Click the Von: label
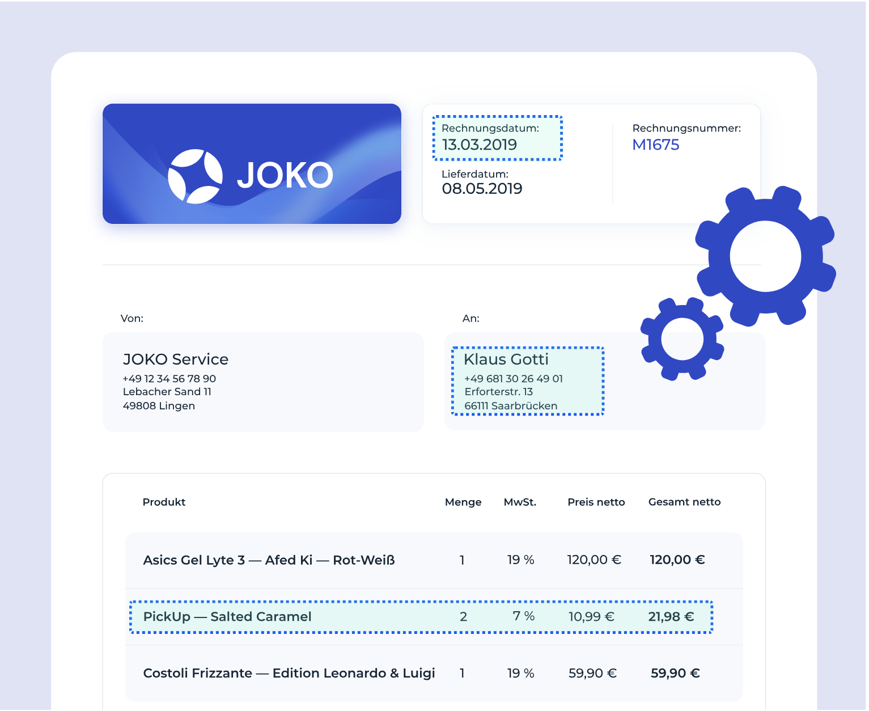Screen dimensions: 869x711 click(x=132, y=319)
